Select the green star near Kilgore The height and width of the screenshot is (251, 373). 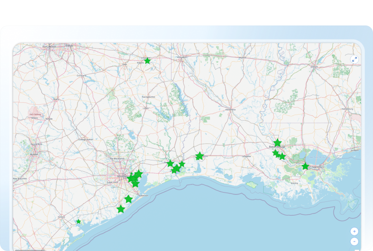point(147,61)
